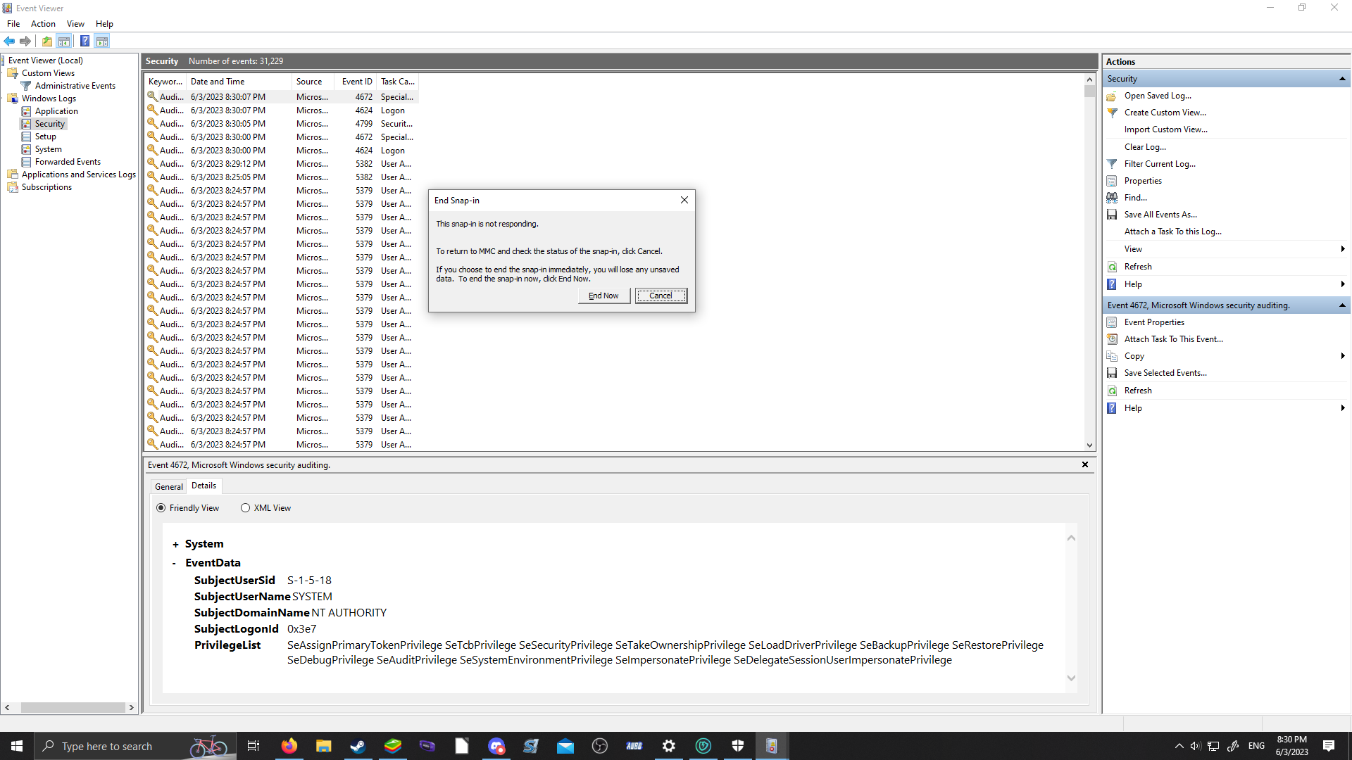
Task: Click Import Custom View action
Action: point(1165,129)
